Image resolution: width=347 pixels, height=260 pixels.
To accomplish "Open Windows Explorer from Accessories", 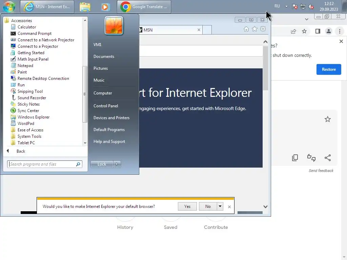I will pyautogui.click(x=34, y=117).
